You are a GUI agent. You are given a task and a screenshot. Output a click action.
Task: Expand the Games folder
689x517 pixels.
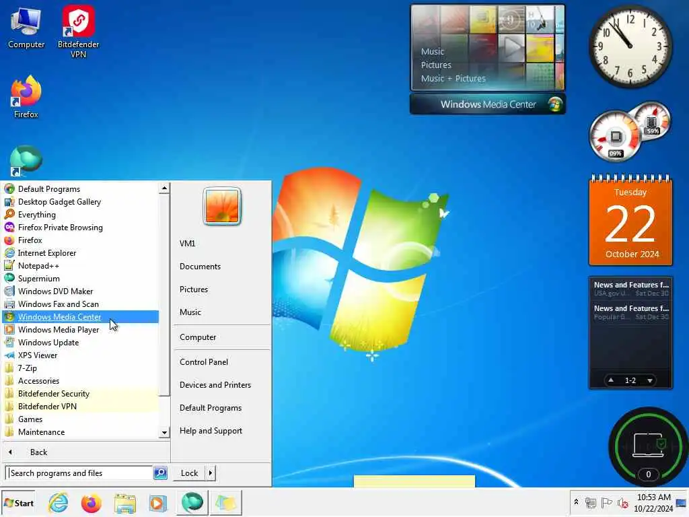[81, 419]
